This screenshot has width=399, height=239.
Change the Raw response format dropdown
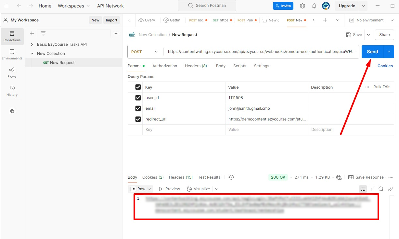click(141, 189)
